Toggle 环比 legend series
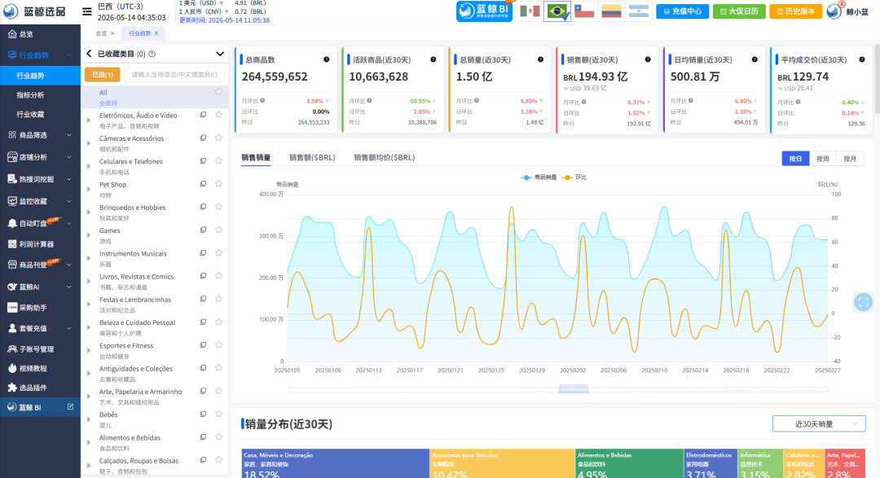The image size is (880, 478). pos(574,178)
